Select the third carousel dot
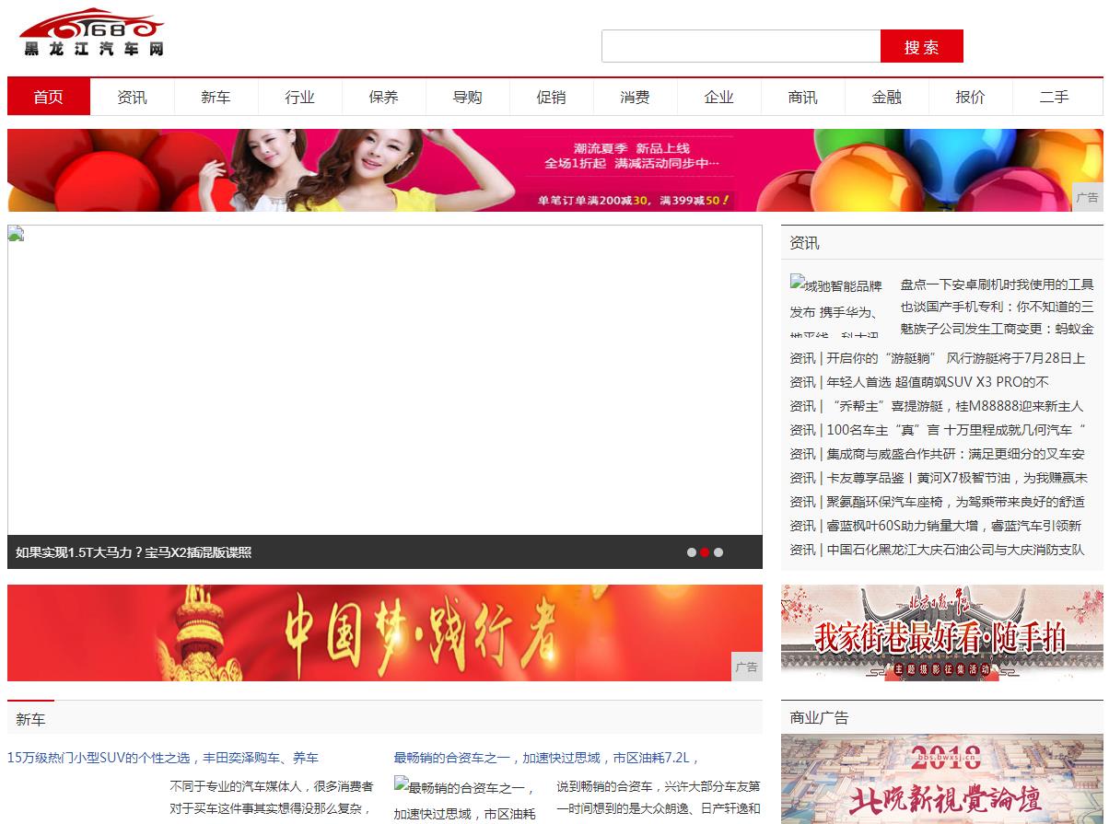The image size is (1109, 824). pyautogui.click(x=718, y=552)
